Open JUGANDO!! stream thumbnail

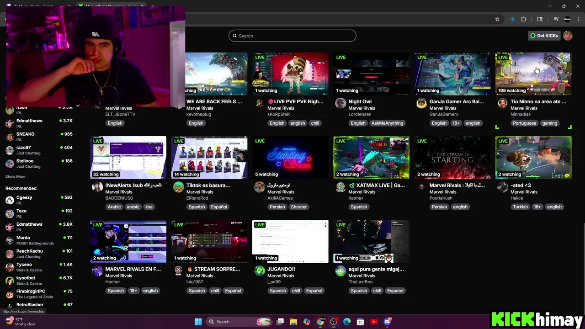coord(290,241)
